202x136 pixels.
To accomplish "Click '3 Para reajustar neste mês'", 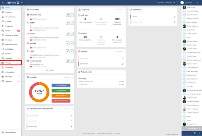I will [117, 39].
